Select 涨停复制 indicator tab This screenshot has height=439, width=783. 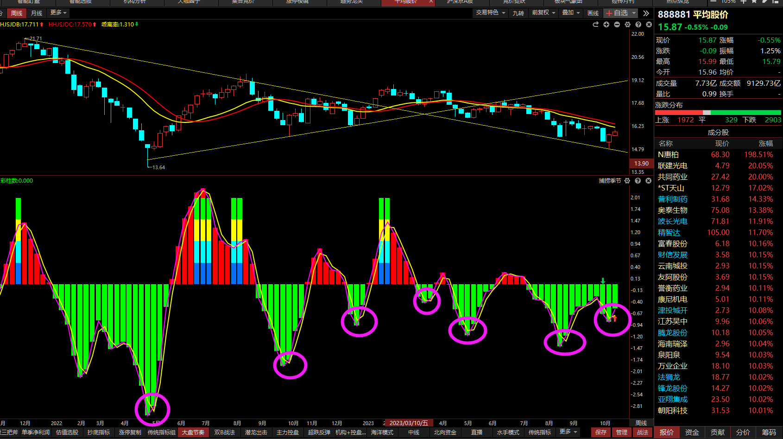pyautogui.click(x=130, y=432)
